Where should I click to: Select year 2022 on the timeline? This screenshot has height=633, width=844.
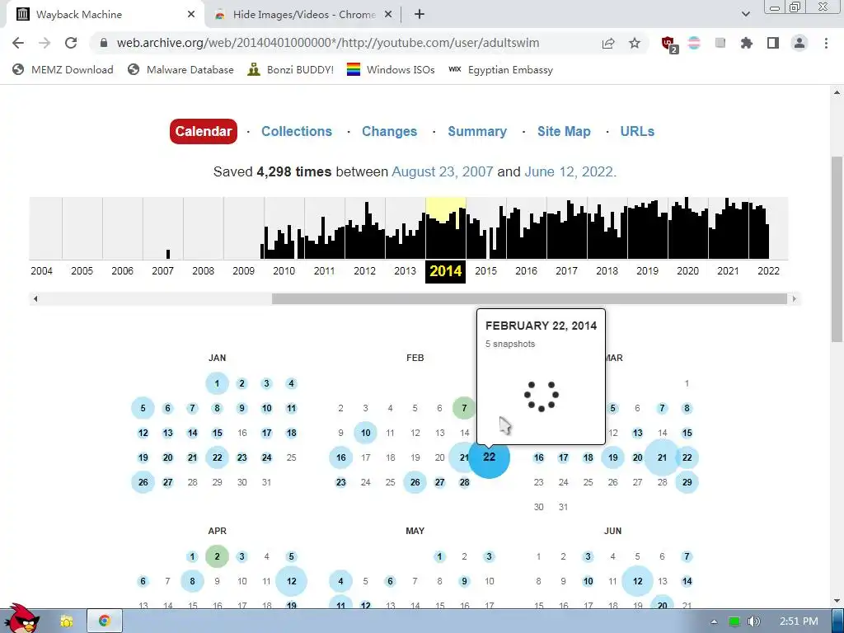[x=768, y=270]
